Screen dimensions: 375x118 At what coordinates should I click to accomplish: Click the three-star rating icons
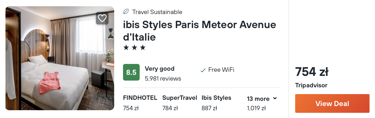(x=134, y=48)
